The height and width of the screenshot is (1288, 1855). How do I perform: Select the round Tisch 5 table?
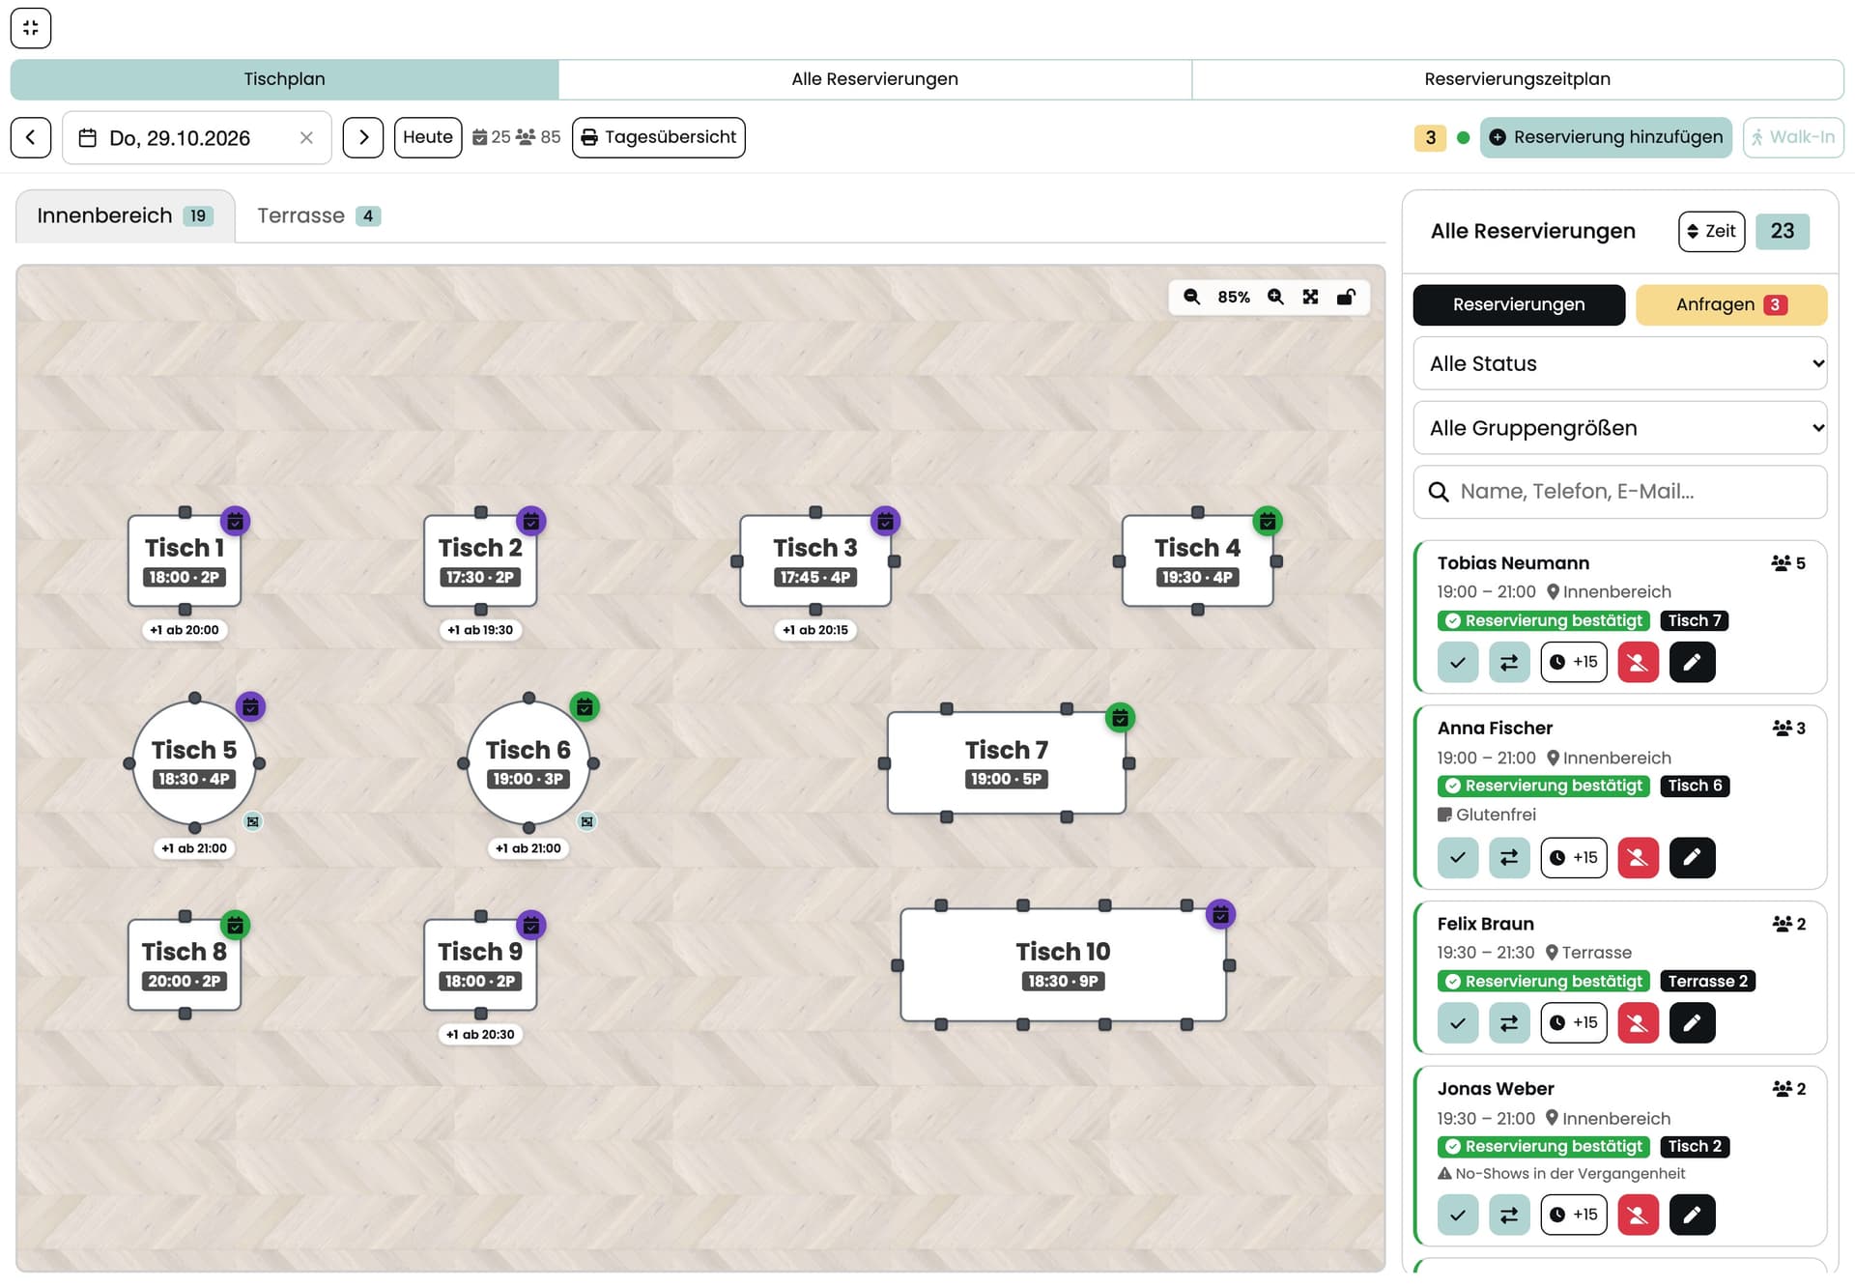pos(194,762)
